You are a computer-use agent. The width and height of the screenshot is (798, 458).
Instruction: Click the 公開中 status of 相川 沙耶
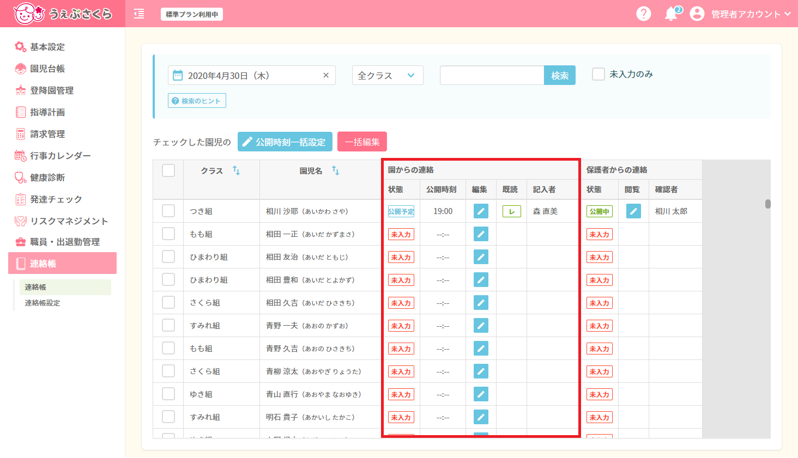[x=599, y=211]
